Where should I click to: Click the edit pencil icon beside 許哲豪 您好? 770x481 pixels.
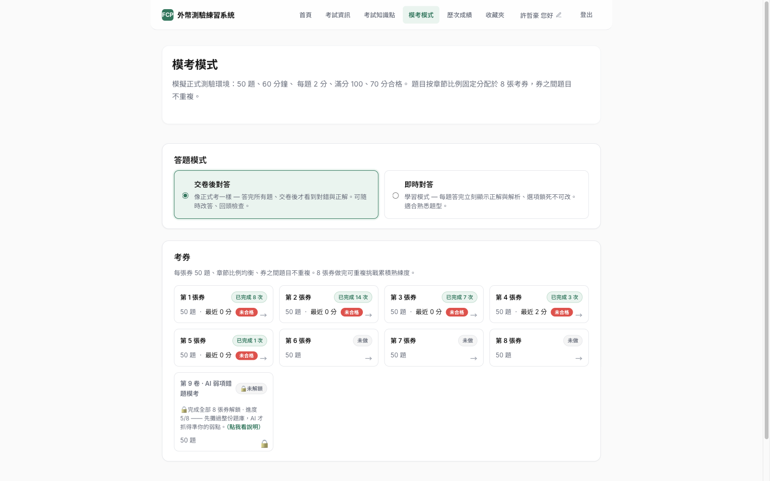pos(559,15)
